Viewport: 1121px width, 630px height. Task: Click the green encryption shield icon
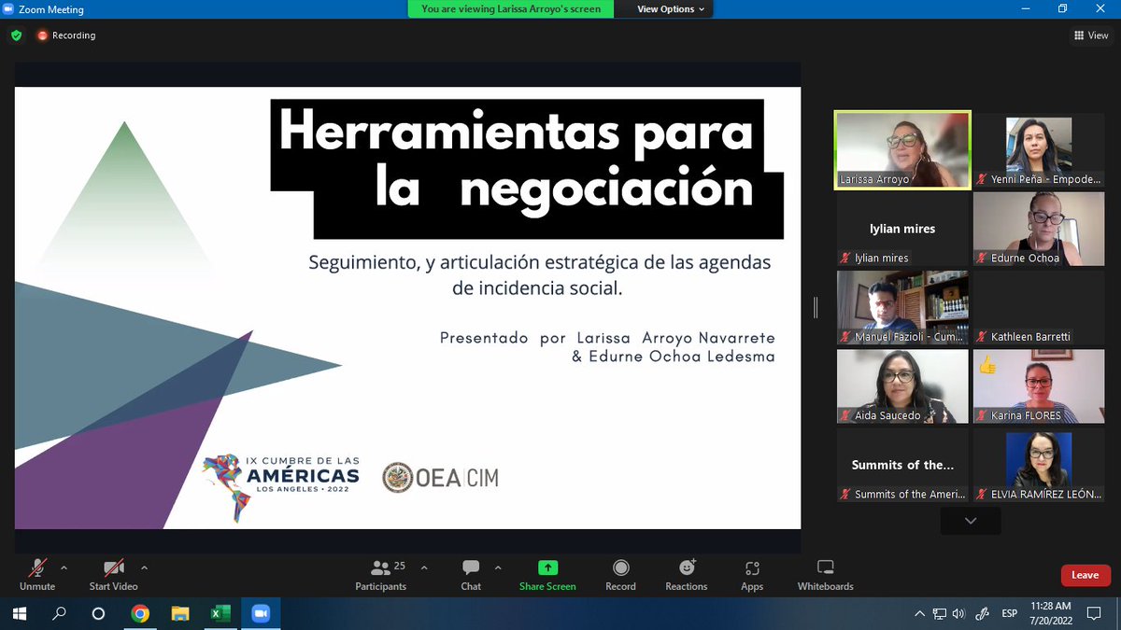click(x=16, y=35)
